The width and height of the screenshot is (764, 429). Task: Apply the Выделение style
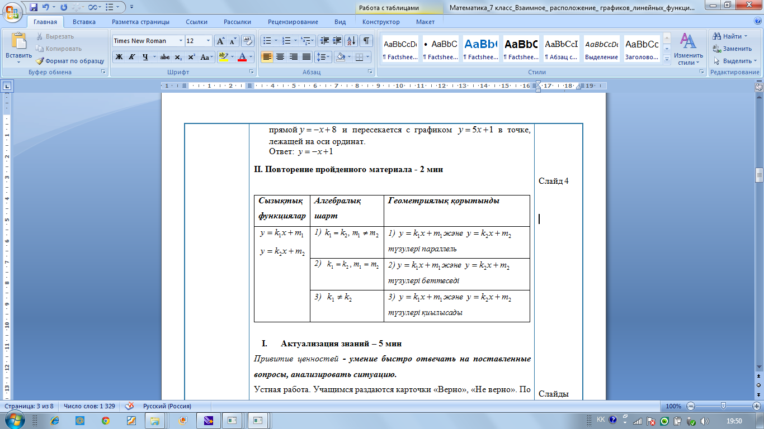pyautogui.click(x=601, y=49)
